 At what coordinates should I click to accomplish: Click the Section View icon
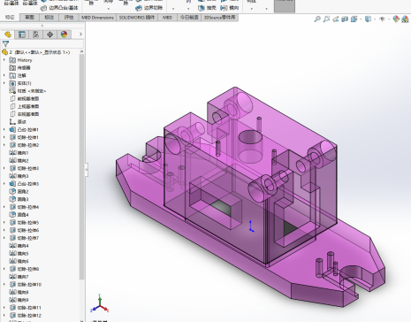(345, 19)
